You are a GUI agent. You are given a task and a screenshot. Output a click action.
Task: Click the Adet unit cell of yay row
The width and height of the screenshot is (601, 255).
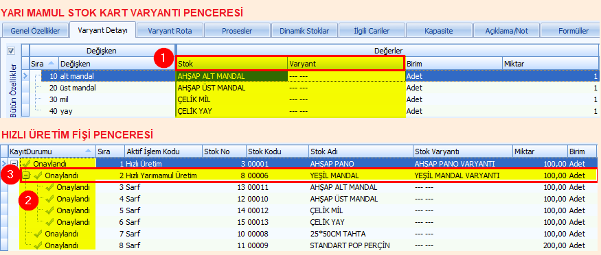453,112
